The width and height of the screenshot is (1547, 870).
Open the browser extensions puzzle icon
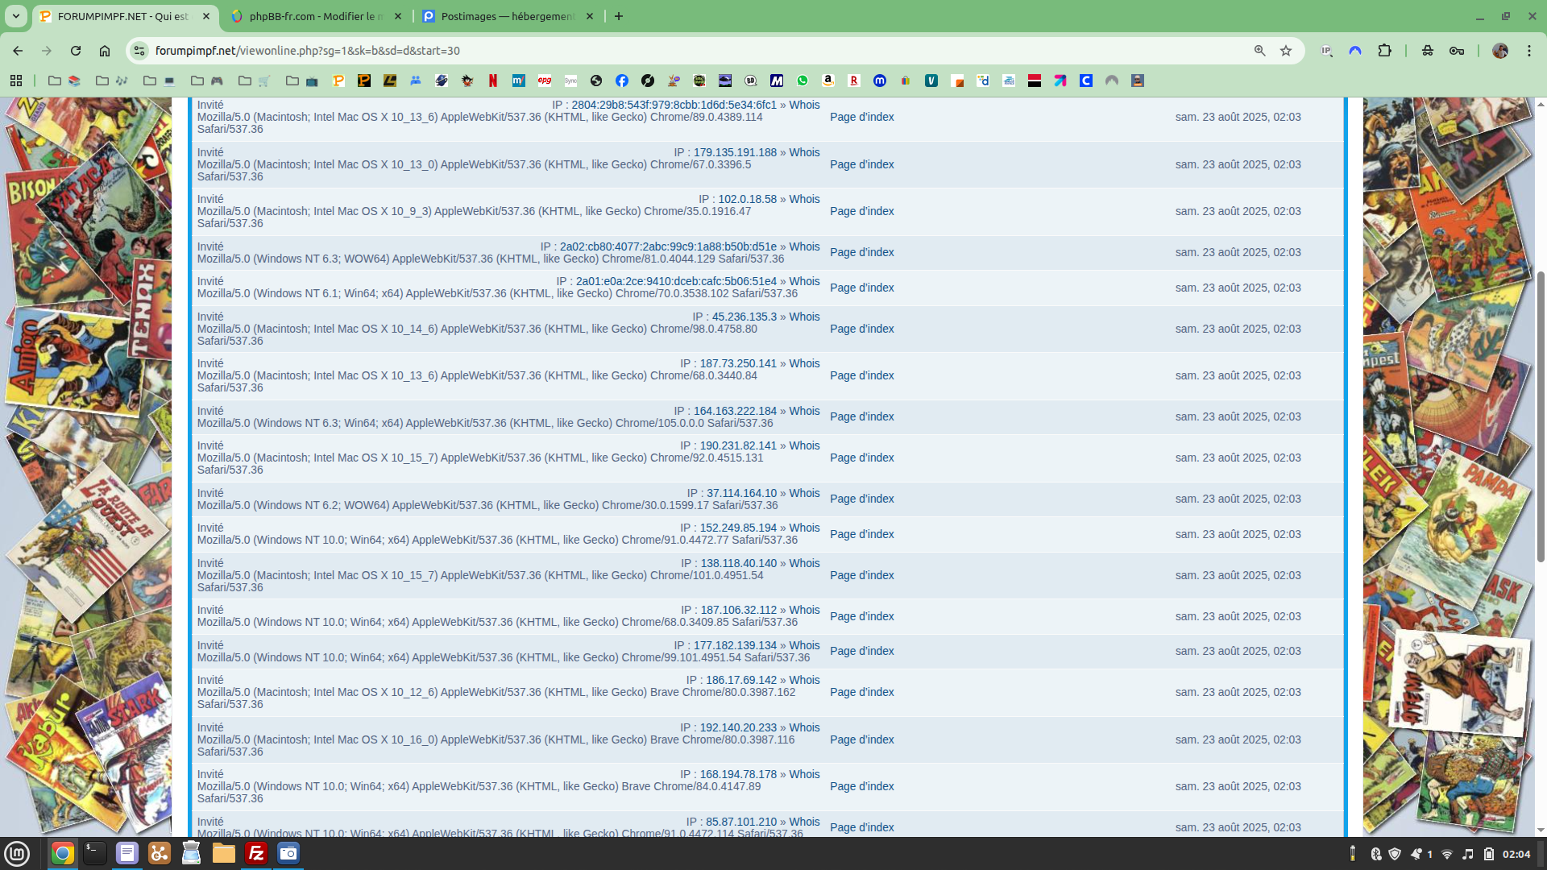pyautogui.click(x=1384, y=51)
